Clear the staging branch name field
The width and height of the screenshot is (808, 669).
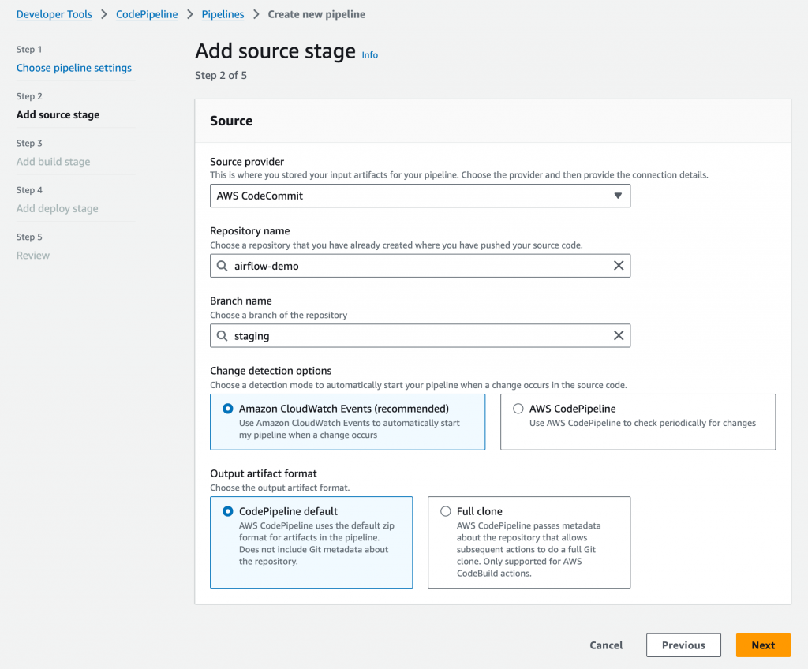(619, 336)
